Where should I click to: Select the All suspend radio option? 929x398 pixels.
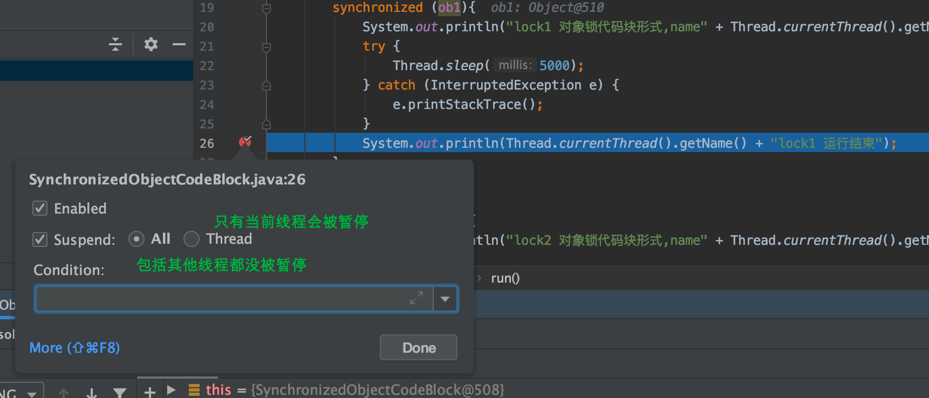136,239
